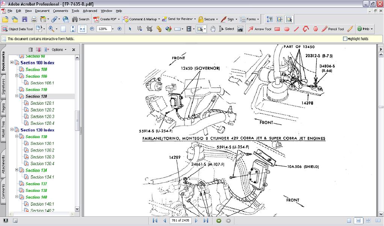Click the trash icon in Bookmarks panel
384x226 pixels.
[30, 50]
